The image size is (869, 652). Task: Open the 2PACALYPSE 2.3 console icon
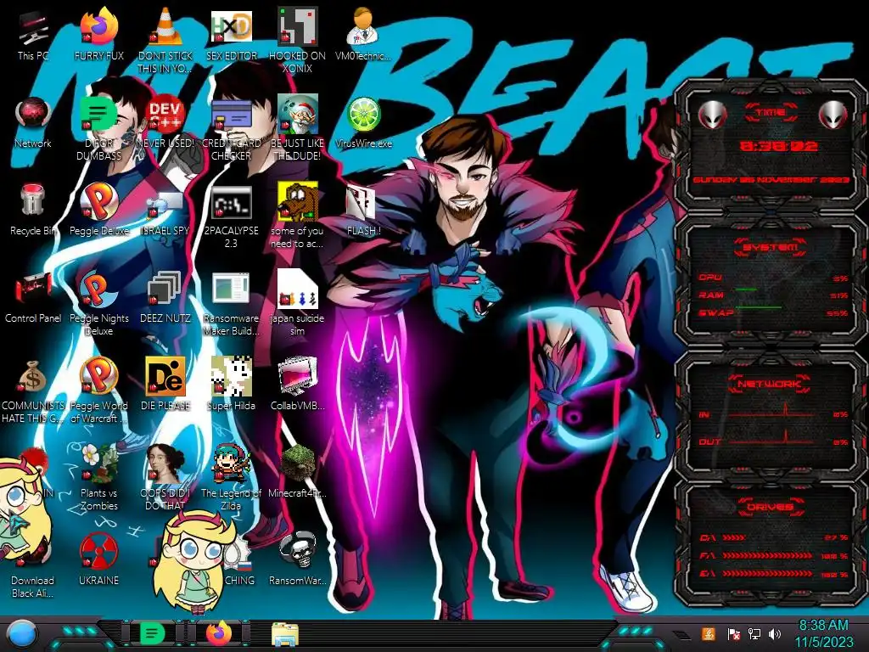[x=231, y=216]
